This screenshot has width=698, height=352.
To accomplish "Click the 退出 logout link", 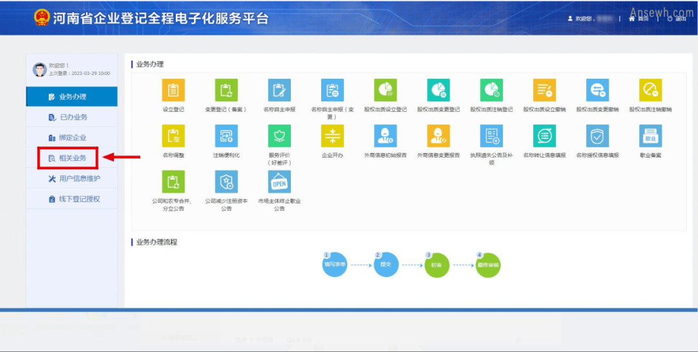I will pos(677,19).
